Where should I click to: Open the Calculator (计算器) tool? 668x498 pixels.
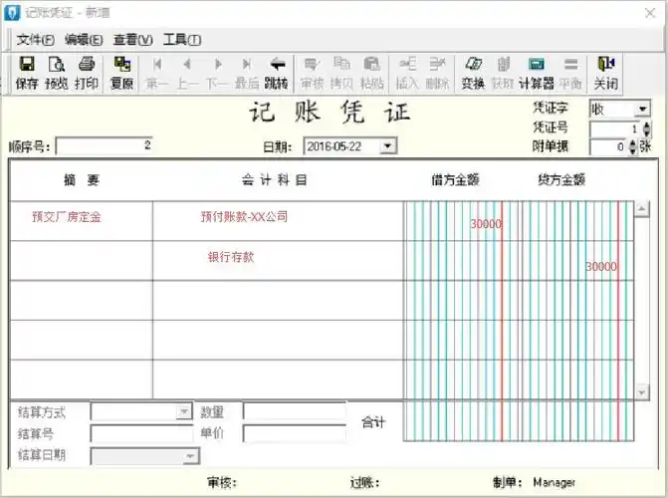(x=537, y=73)
